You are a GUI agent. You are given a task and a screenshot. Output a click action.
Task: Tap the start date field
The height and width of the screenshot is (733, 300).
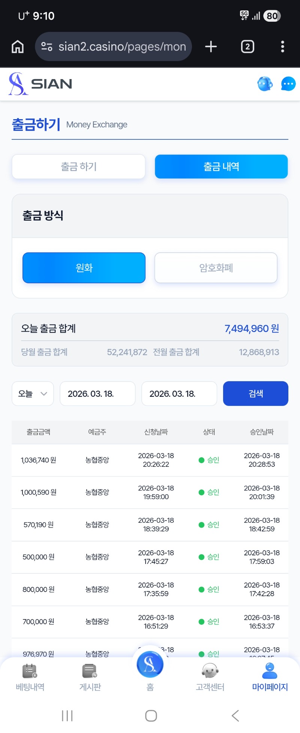click(97, 393)
